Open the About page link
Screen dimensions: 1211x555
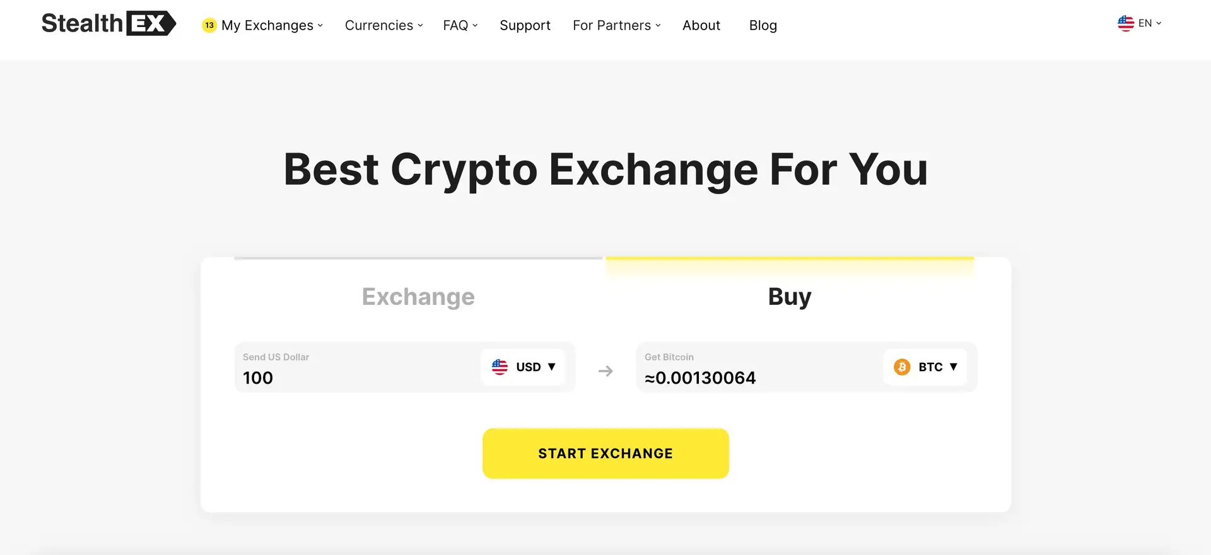click(701, 25)
